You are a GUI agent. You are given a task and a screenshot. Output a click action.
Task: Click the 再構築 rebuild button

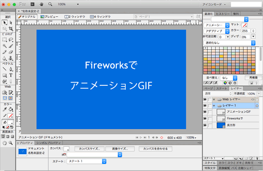[x=253, y=78]
